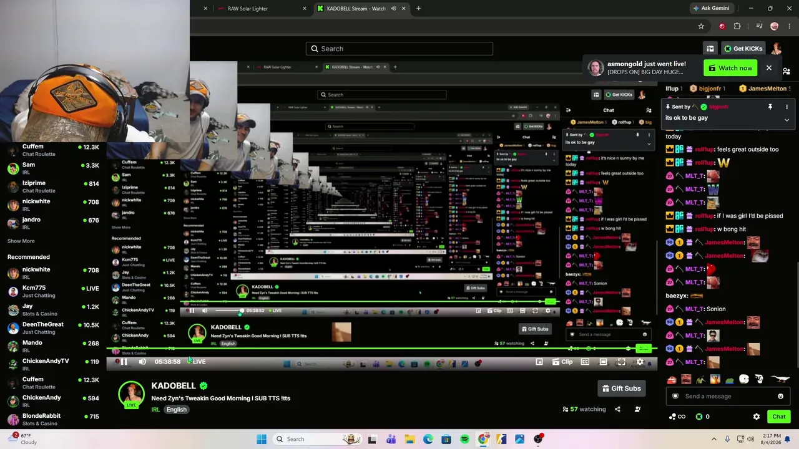The image size is (799, 449).
Task: Open jandro channel in sidebar
Action: (53, 223)
